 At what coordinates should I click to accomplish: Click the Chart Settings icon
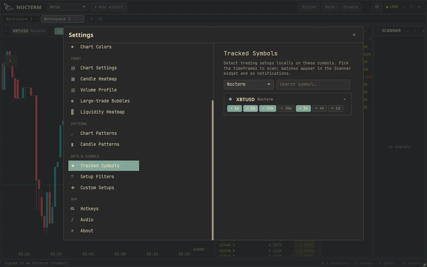point(73,68)
